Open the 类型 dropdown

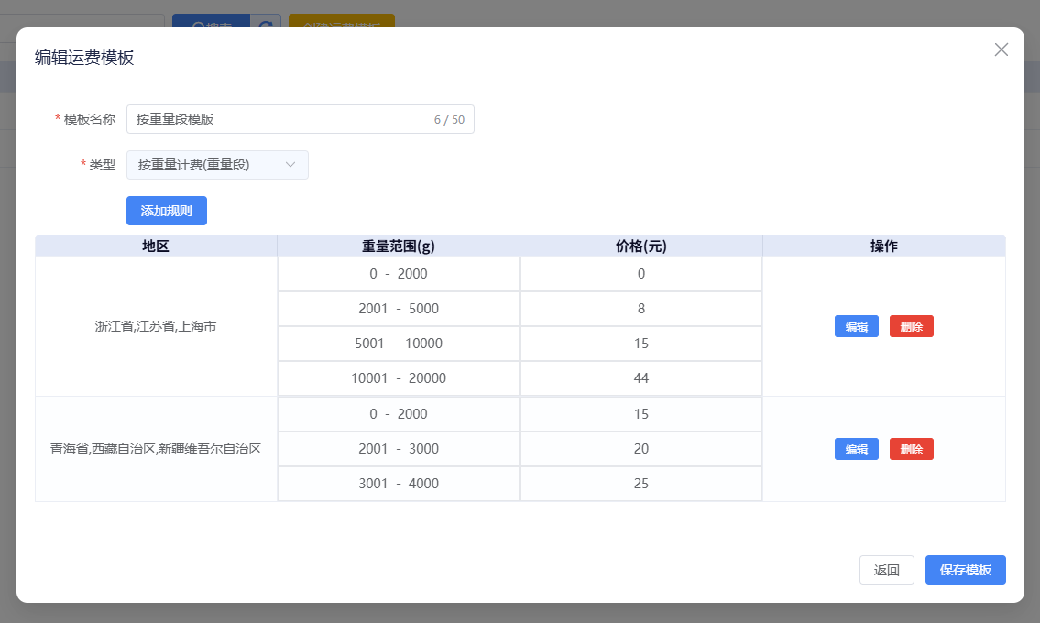[217, 165]
